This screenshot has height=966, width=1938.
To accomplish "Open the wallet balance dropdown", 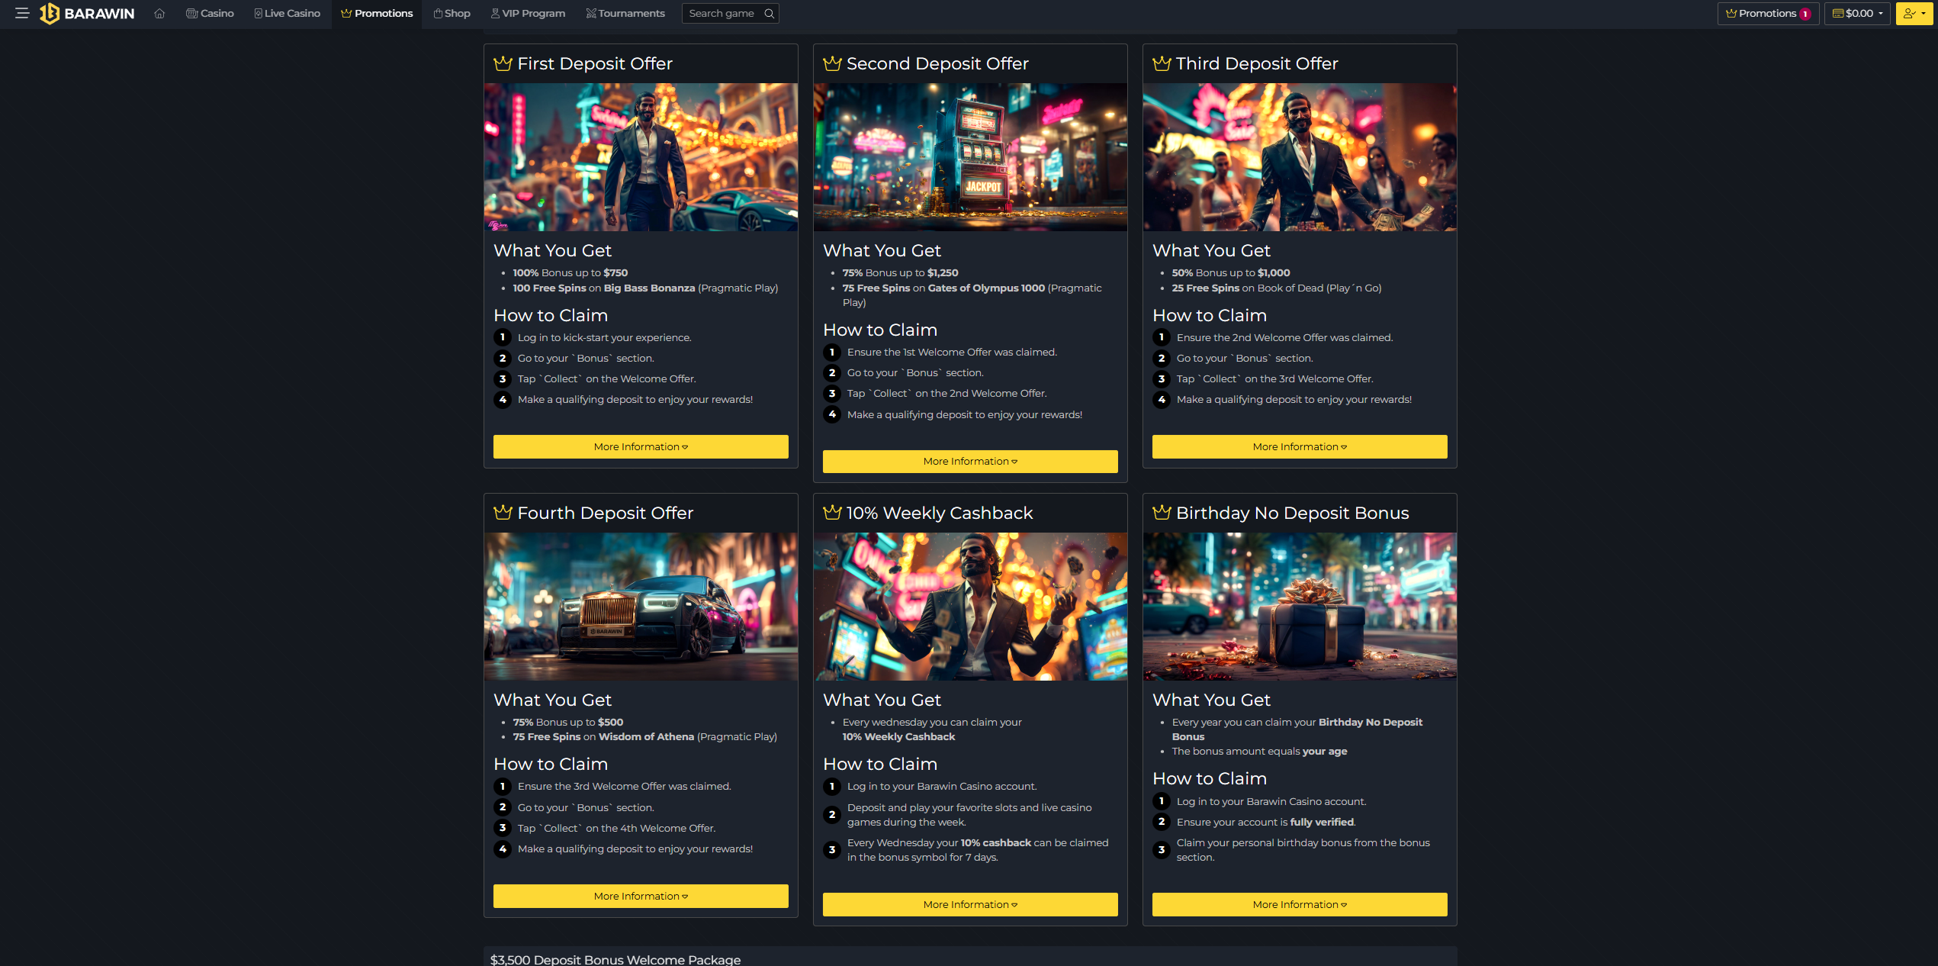I will (x=1856, y=13).
